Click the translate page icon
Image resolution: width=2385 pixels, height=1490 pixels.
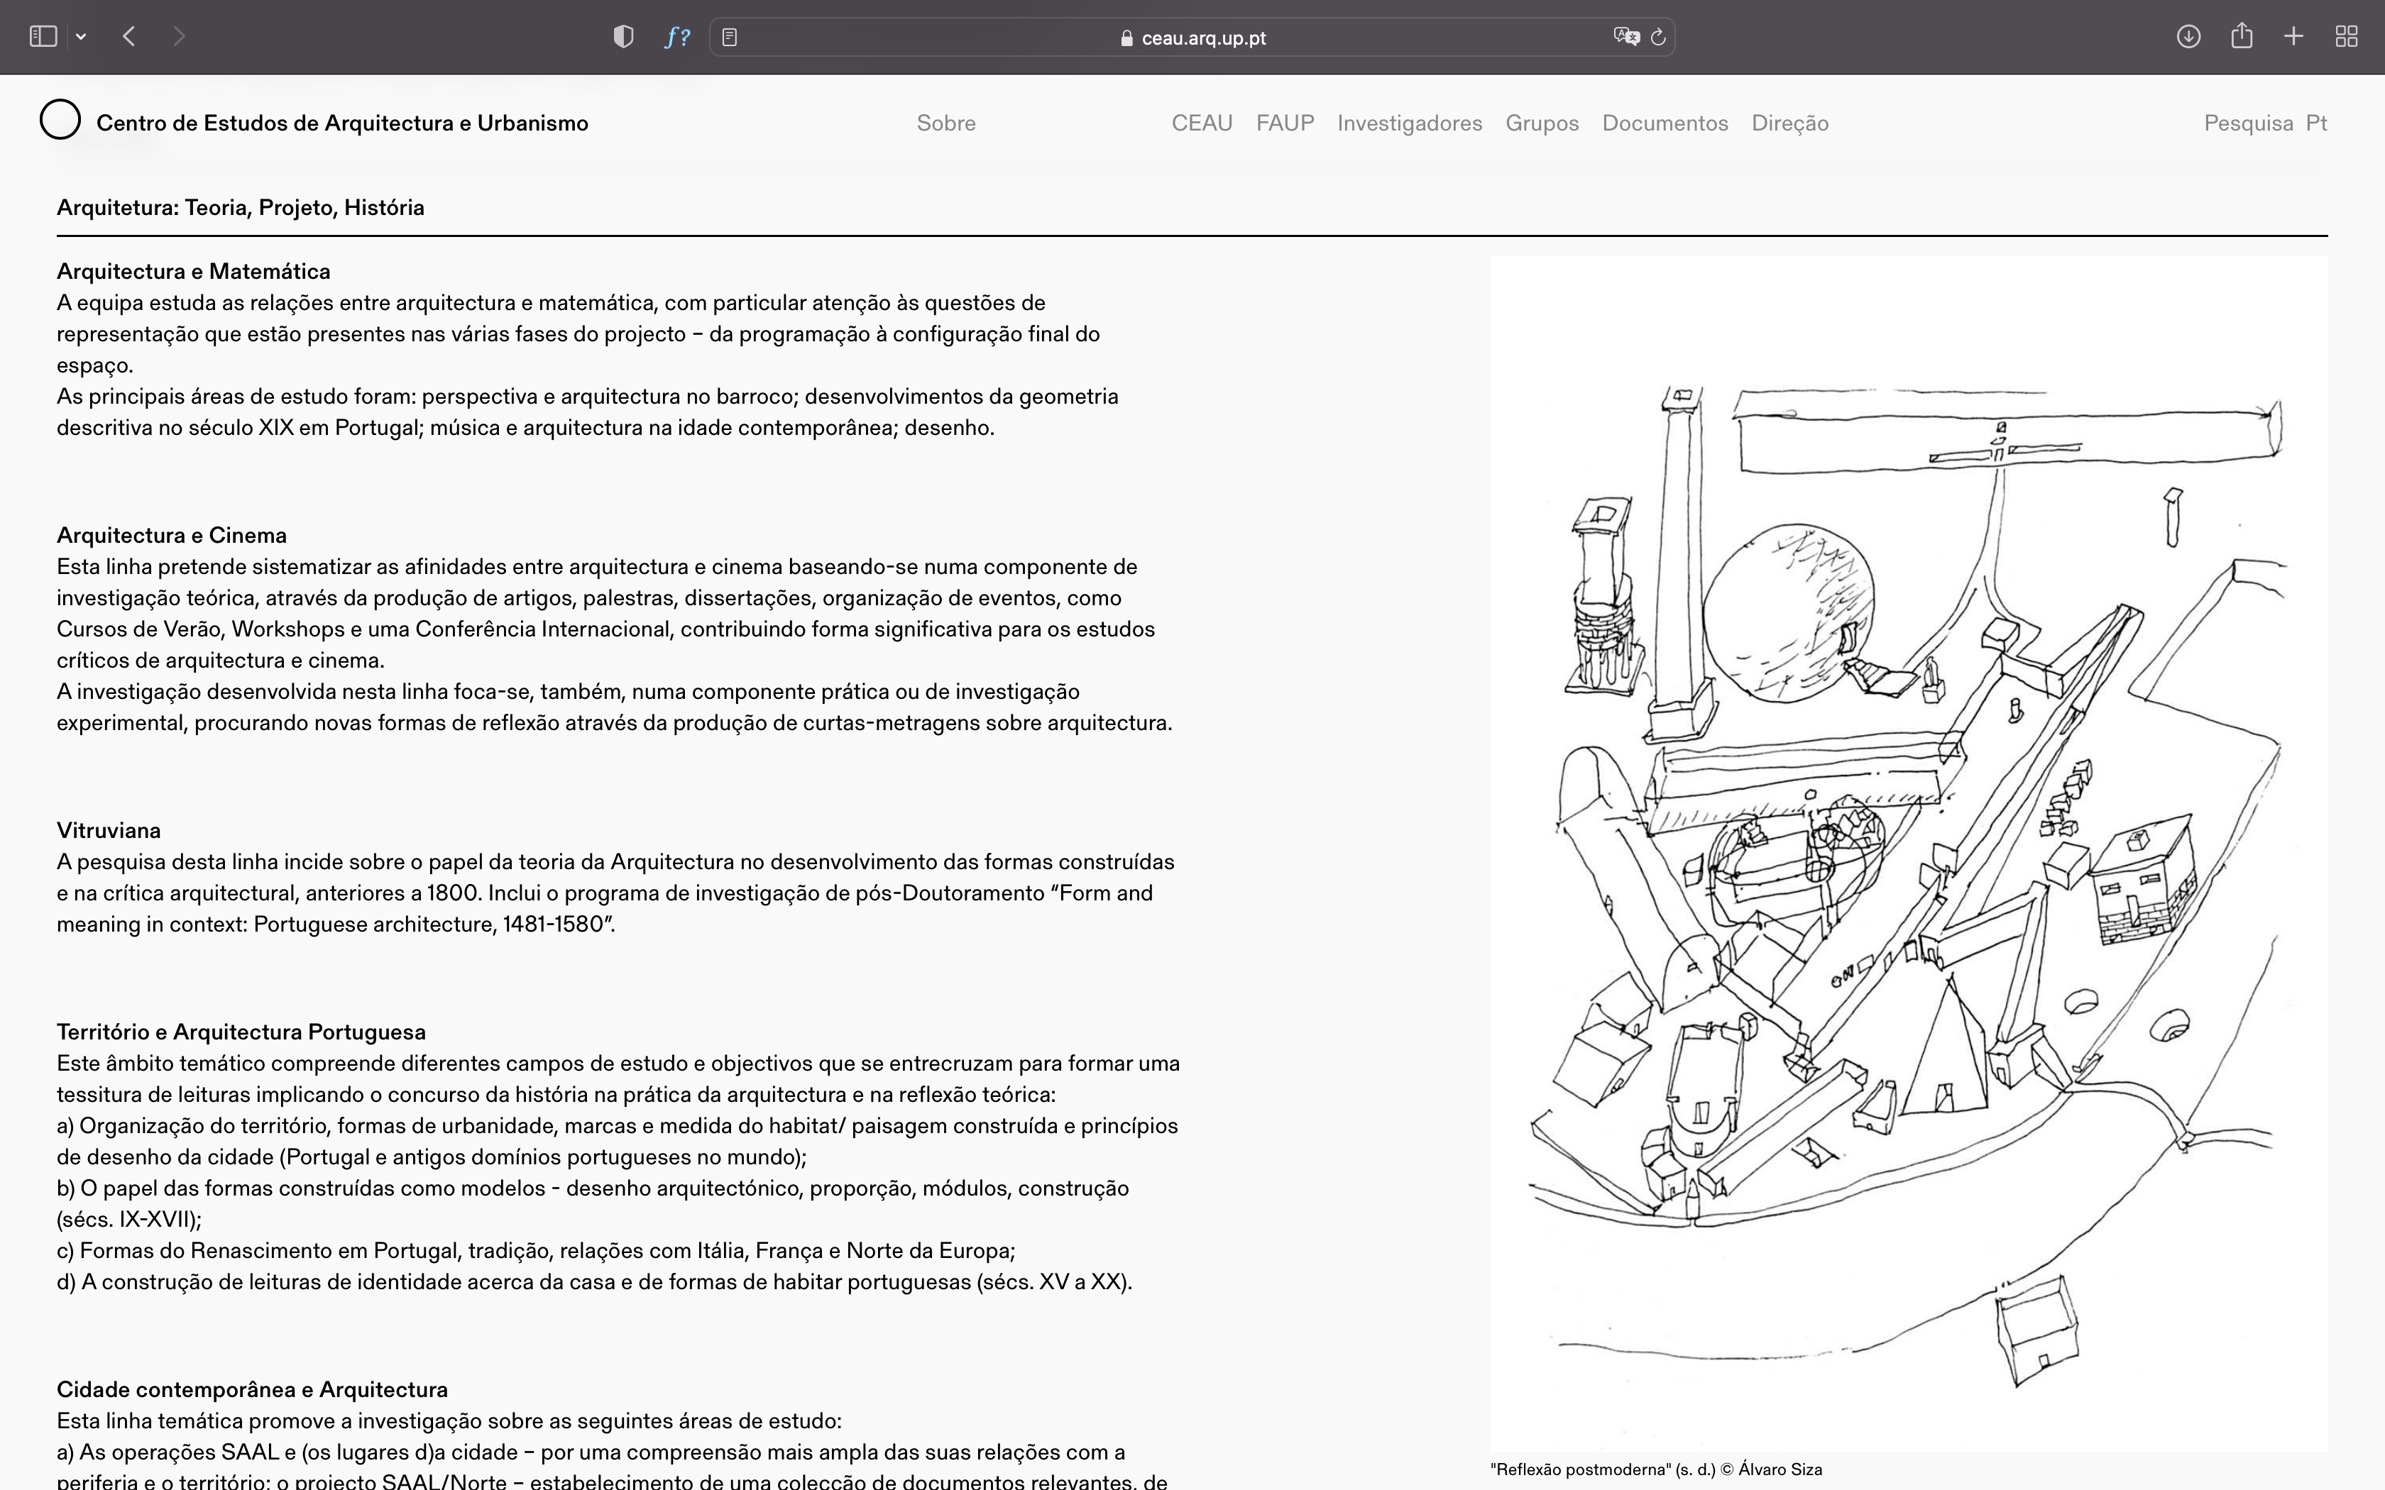[x=1625, y=36]
